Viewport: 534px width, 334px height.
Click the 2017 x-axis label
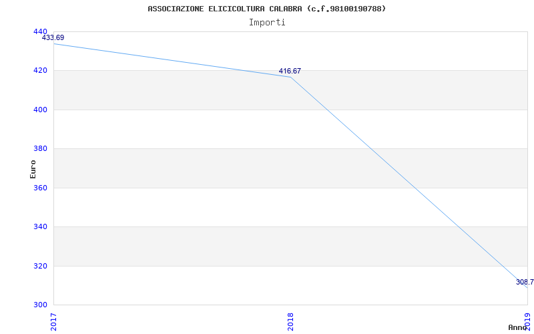click(53, 322)
